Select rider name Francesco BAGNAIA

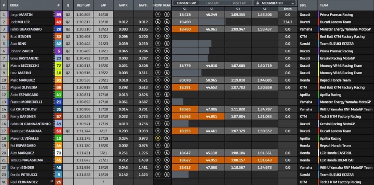(x=26, y=131)
